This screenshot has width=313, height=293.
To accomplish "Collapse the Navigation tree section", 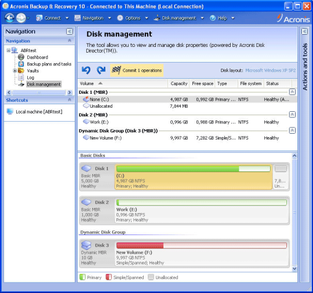I will click(70, 41).
